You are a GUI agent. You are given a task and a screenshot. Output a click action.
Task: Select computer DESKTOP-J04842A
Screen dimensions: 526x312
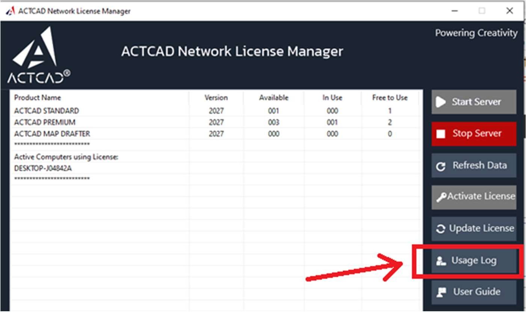pyautogui.click(x=43, y=168)
